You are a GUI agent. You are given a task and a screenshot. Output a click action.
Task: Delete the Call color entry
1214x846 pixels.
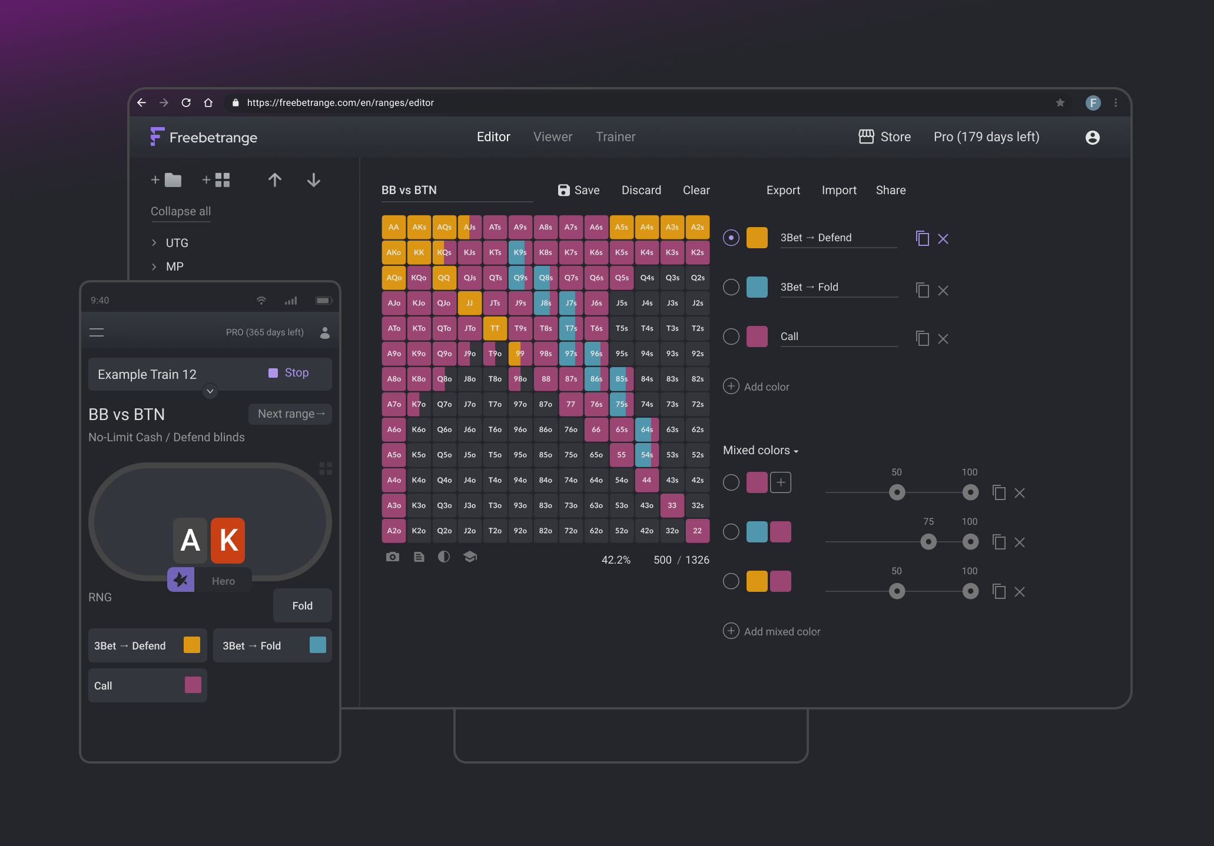(943, 338)
